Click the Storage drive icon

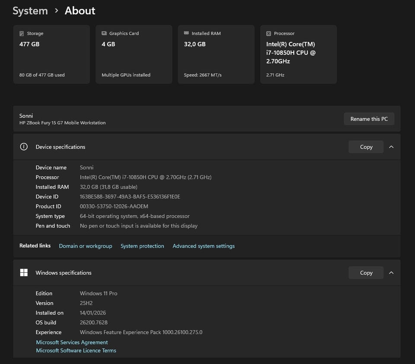pos(22,33)
